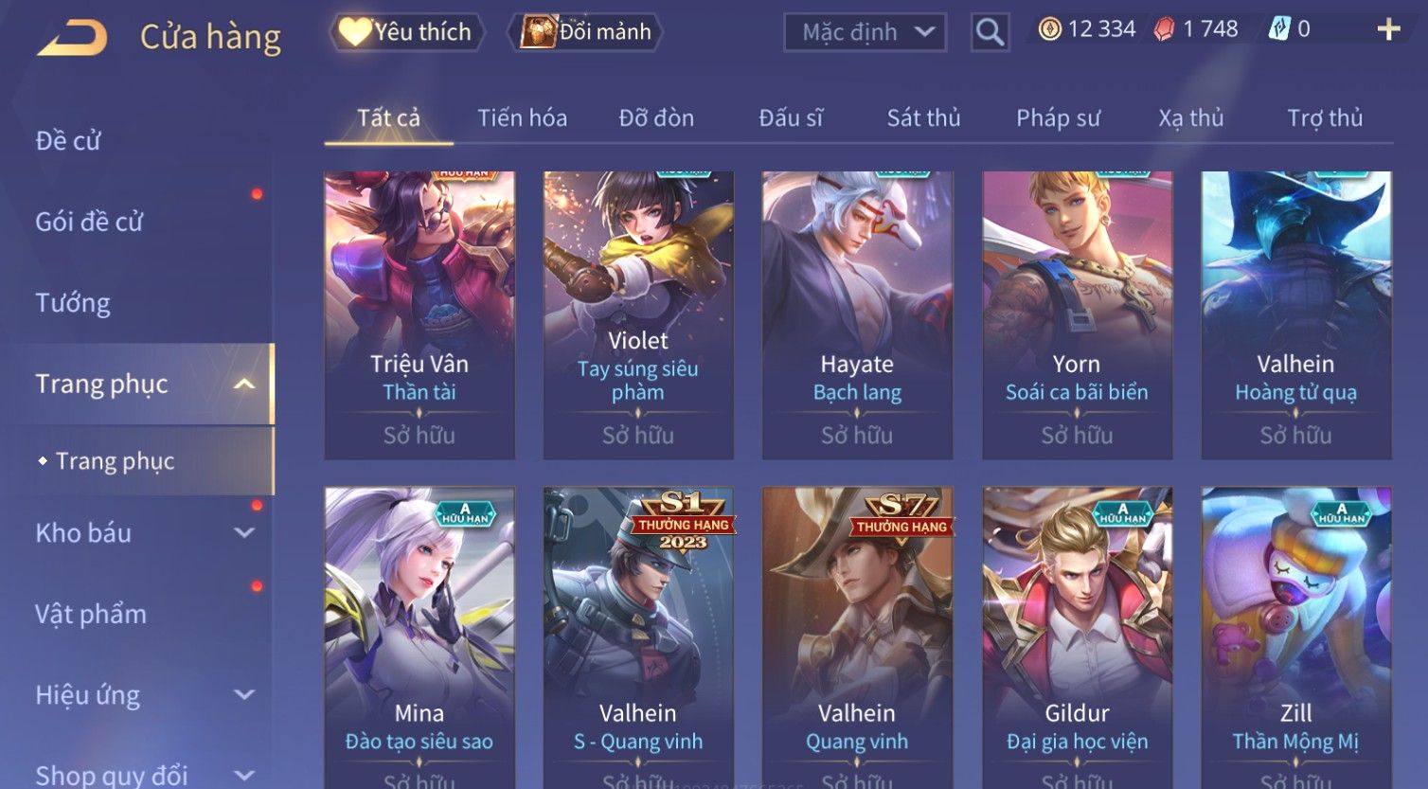Click the blue voucher currency icon
Screen dimensions: 1428x789
coord(1278,29)
